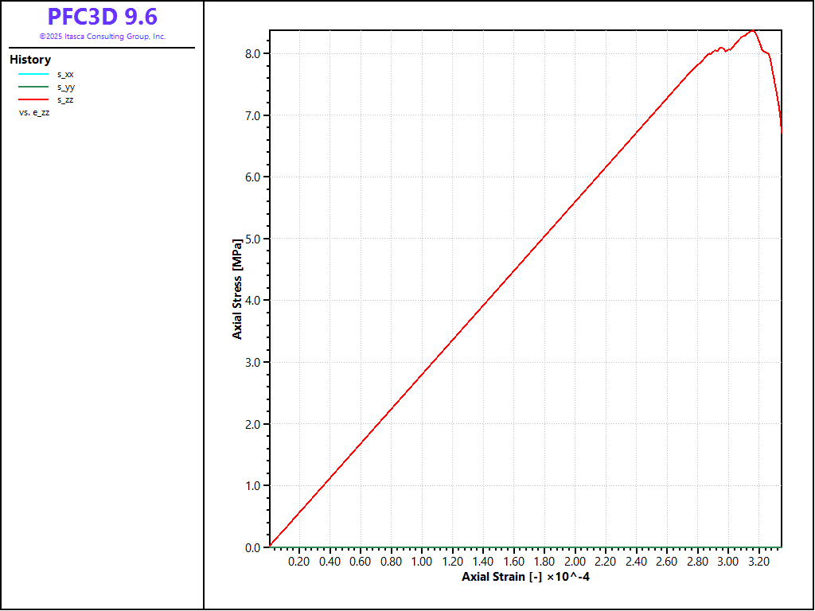Click the 'vs. e_zz' legend text

(x=34, y=112)
